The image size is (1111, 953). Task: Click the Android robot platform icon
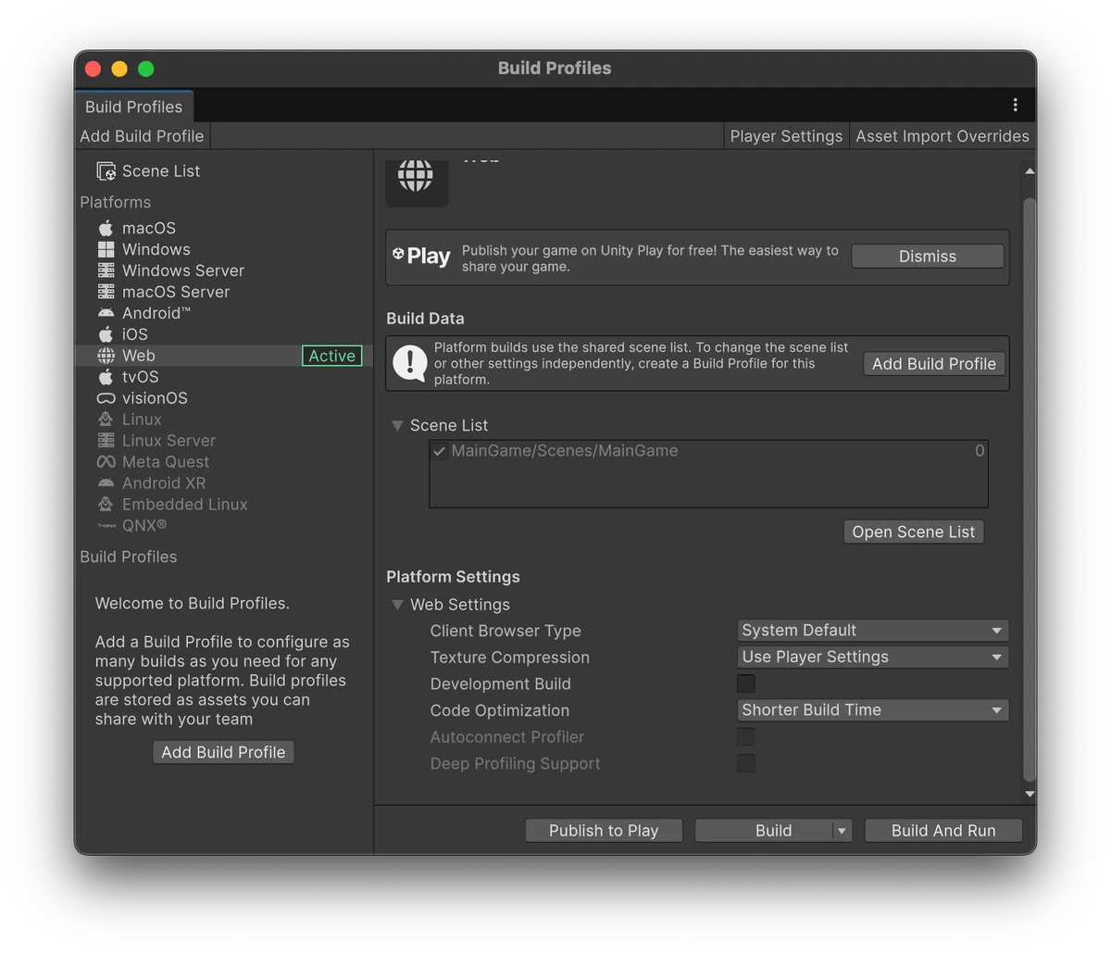pos(106,313)
